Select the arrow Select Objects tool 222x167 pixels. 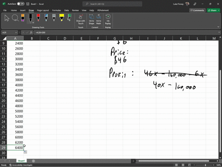coord(7,18)
